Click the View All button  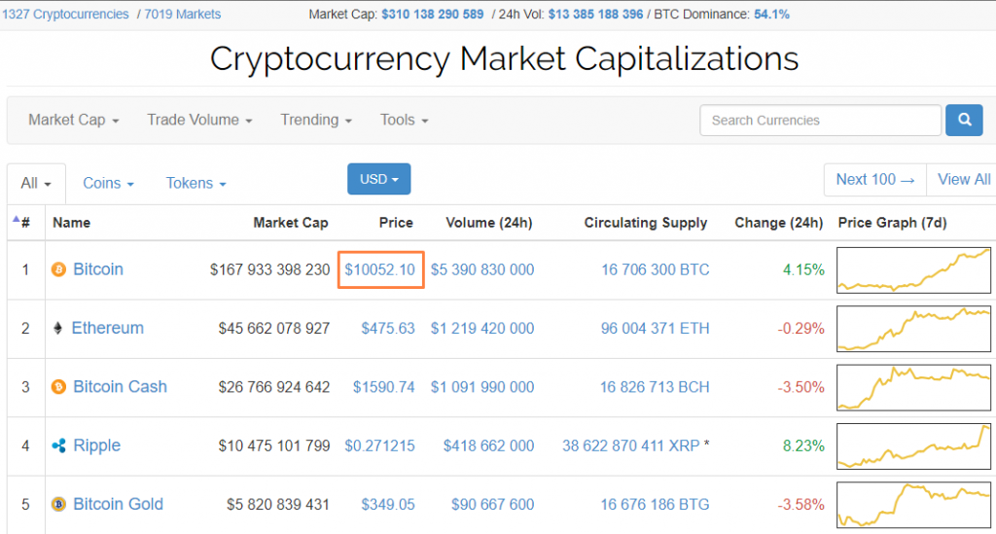[x=963, y=179]
